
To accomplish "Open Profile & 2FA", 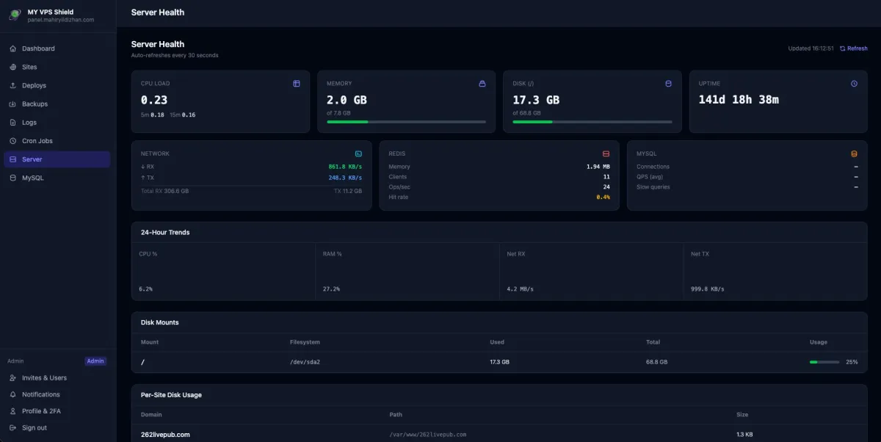I will (x=57, y=411).
